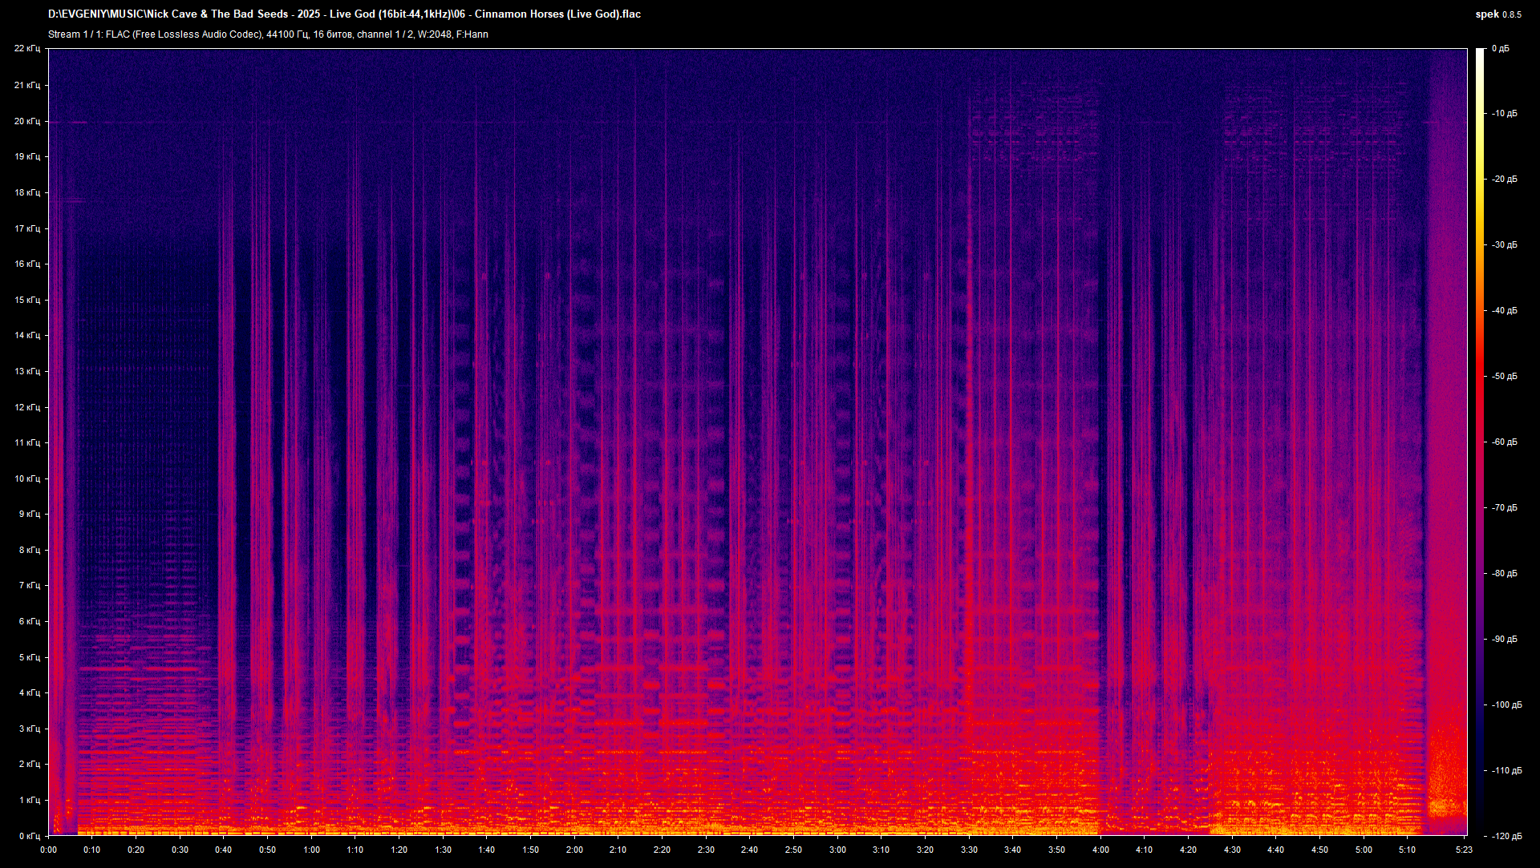This screenshot has width=1540, height=868.
Task: Click the file path title showing Cinnamon Horses
Action: coord(345,14)
